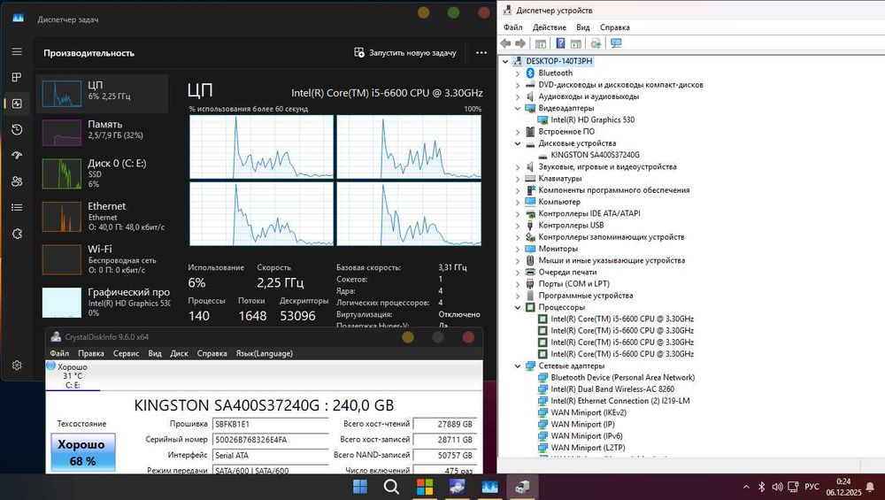
Task: Click Forward arrow in Device Manager toolbar
Action: 520,43
